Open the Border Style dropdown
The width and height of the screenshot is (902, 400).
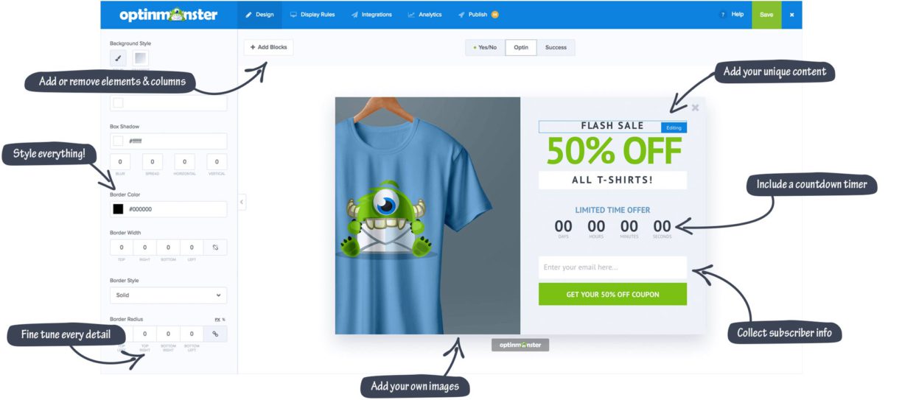coord(169,295)
